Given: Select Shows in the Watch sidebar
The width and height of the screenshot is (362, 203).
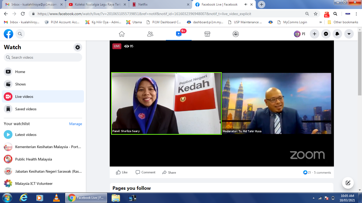Looking at the screenshot, I should pyautogui.click(x=43, y=84).
